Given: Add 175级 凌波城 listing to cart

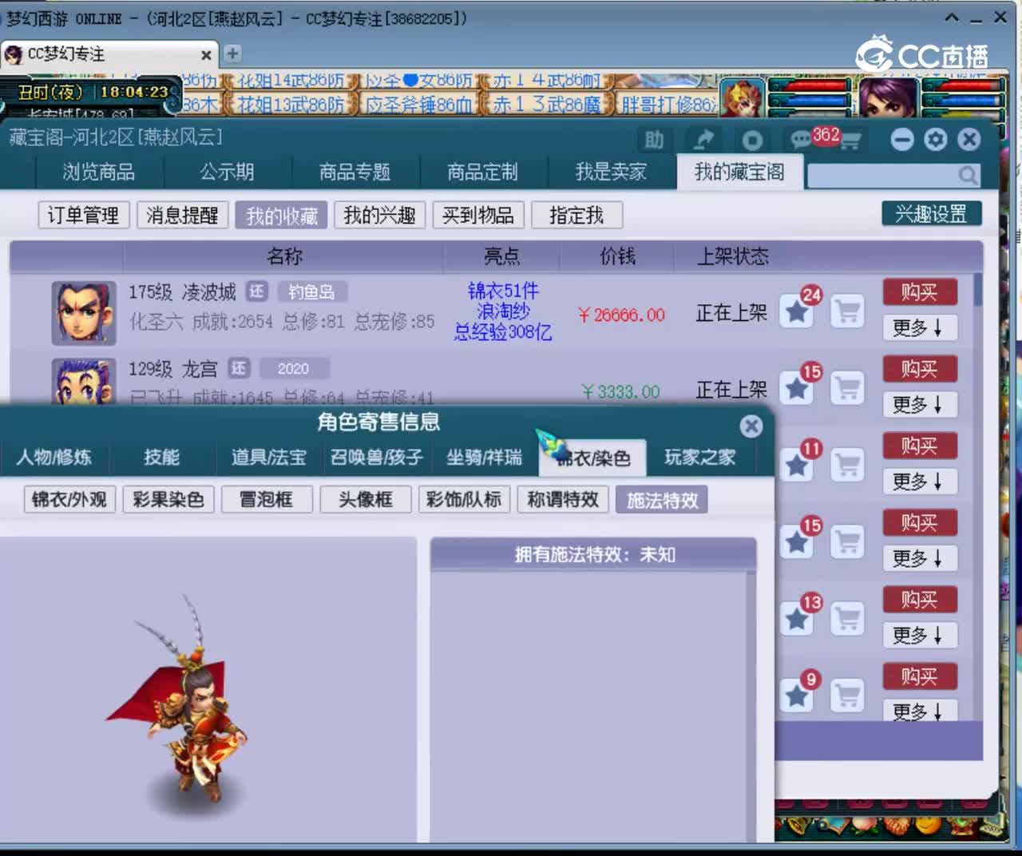Looking at the screenshot, I should [847, 311].
